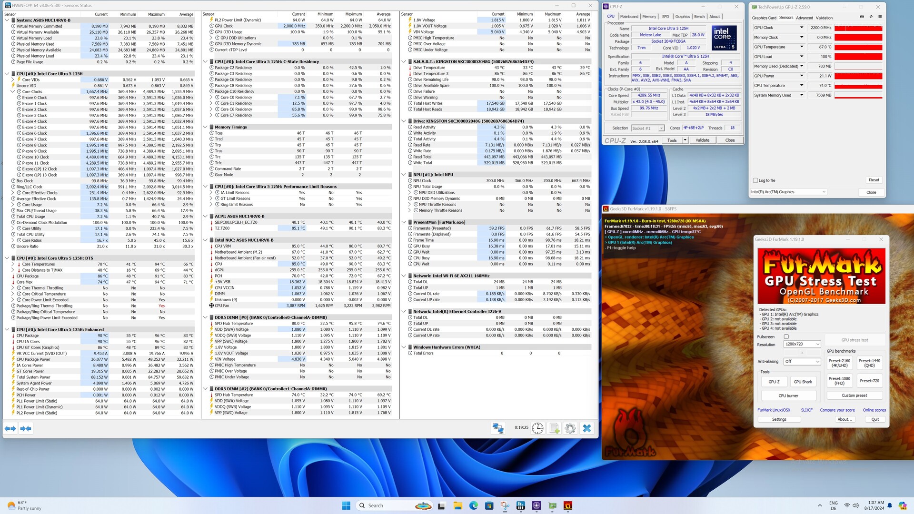
Task: Expand Core VIDs tree item
Action: (13, 79)
